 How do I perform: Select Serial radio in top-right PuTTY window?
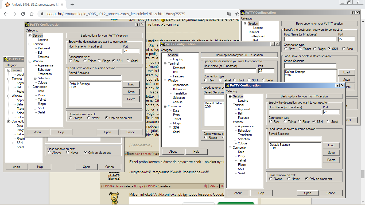tap(344, 49)
